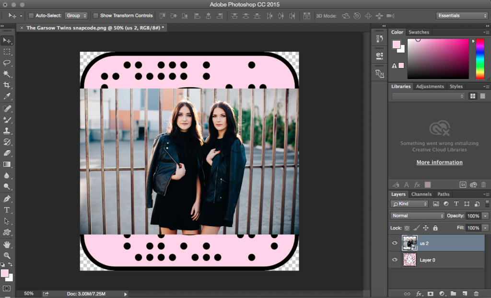This screenshot has width=491, height=298.
Task: Add a layer style with fx button
Action: click(x=419, y=294)
